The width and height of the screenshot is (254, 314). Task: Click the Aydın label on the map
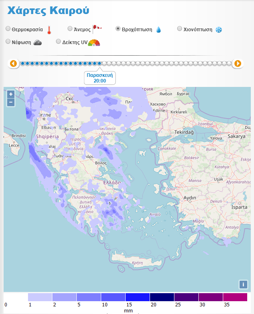click(190, 198)
